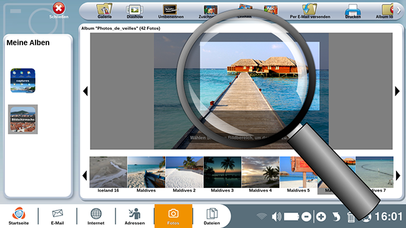Image resolution: width=406 pixels, height=228 pixels.
Task: Open the Galerie toolbar icon
Action: click(104, 11)
